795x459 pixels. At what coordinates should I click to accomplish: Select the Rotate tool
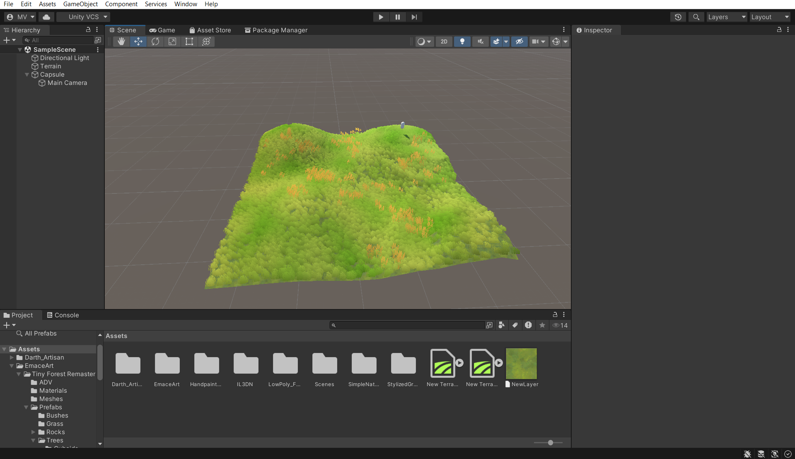click(x=155, y=41)
